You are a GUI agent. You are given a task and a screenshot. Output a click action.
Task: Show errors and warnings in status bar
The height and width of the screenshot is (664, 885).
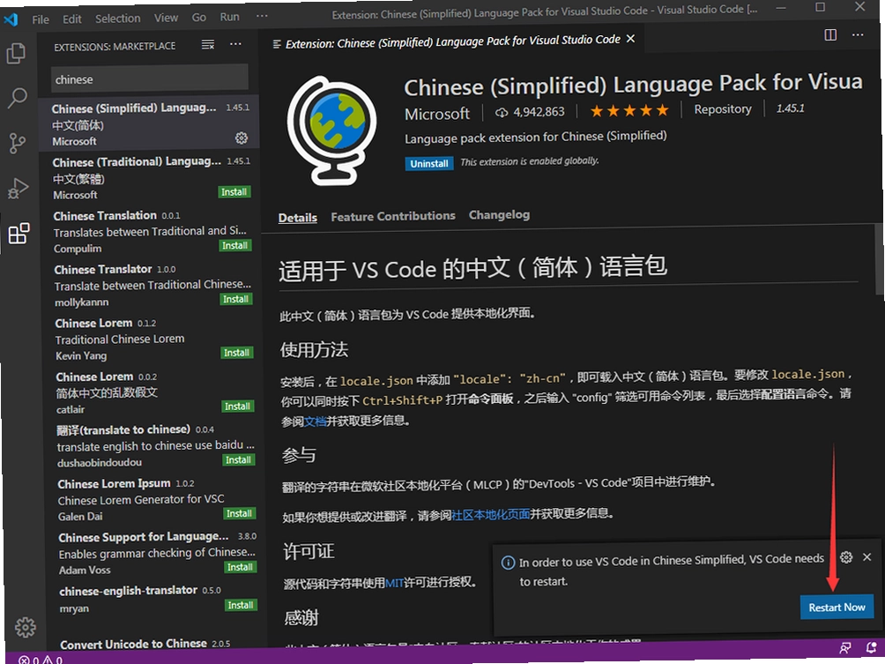point(41,659)
